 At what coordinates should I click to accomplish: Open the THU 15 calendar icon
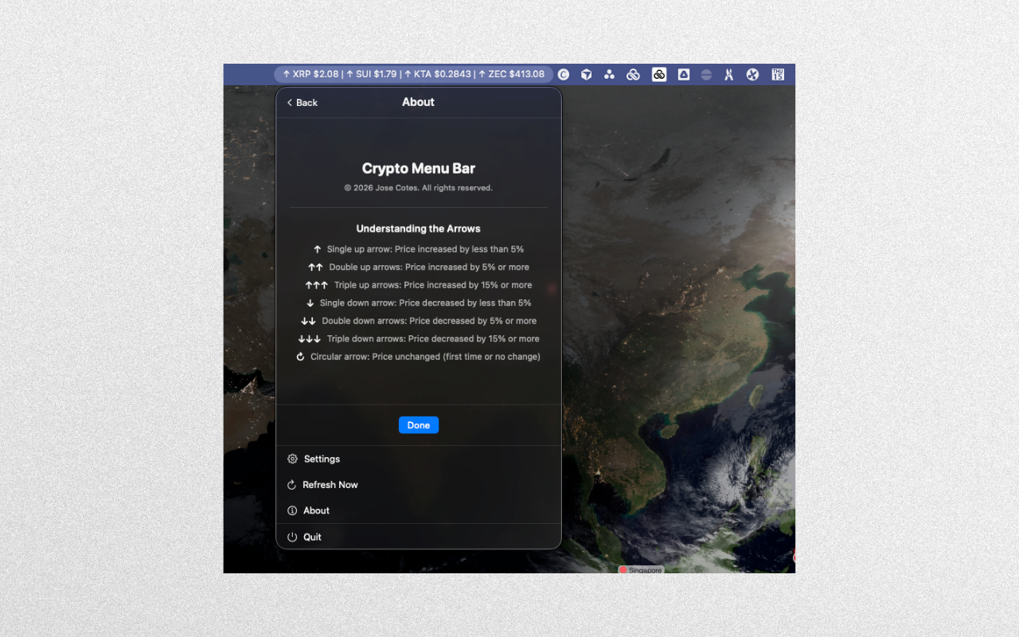[x=778, y=75]
